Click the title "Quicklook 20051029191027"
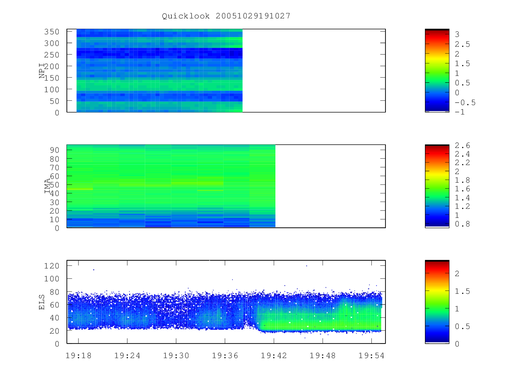Image resolution: width=514 pixels, height=386 pixels. pos(226,16)
